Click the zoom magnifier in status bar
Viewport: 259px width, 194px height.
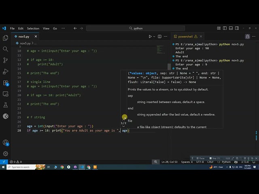(155, 162)
